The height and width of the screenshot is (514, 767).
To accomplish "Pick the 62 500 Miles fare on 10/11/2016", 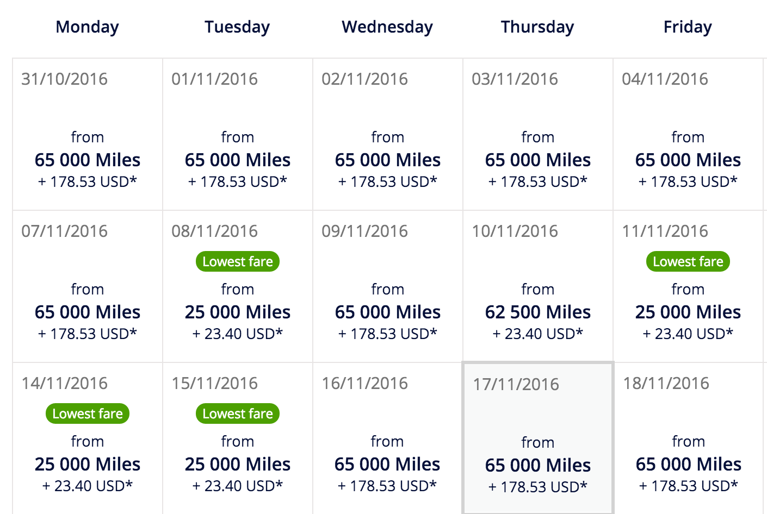I will 538,312.
